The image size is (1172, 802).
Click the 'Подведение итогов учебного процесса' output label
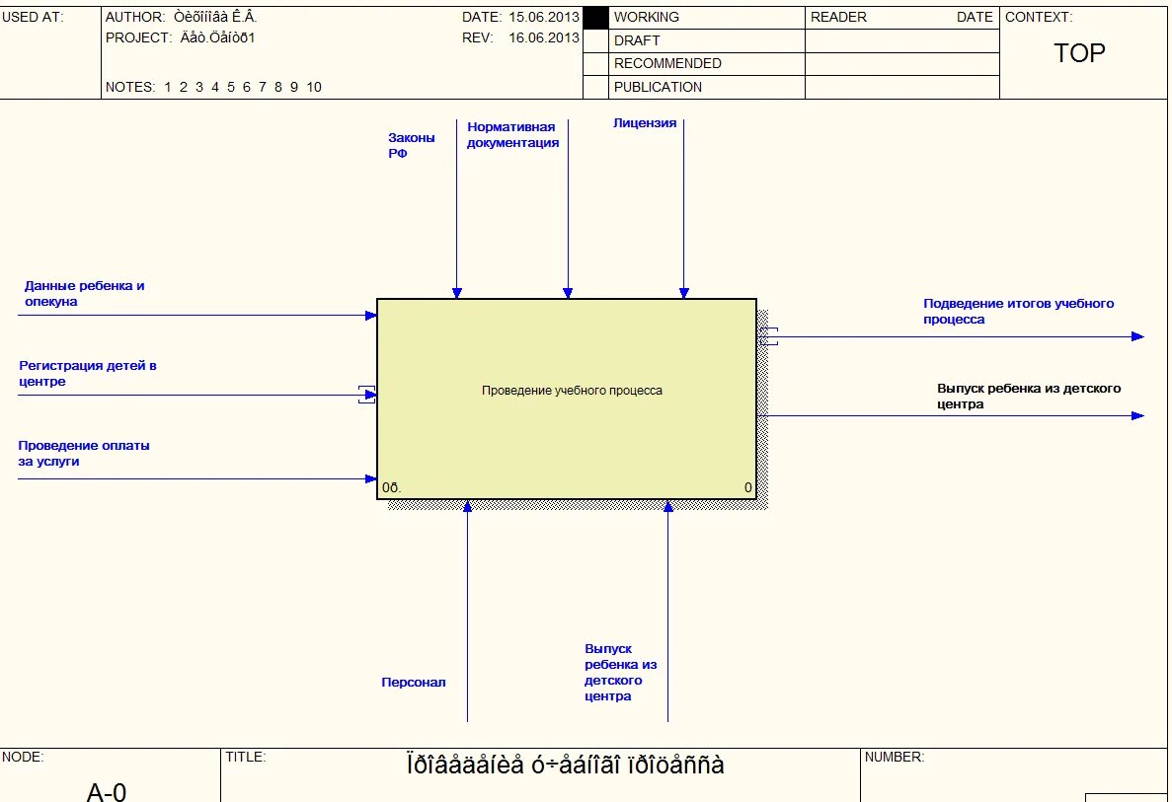coord(1018,312)
